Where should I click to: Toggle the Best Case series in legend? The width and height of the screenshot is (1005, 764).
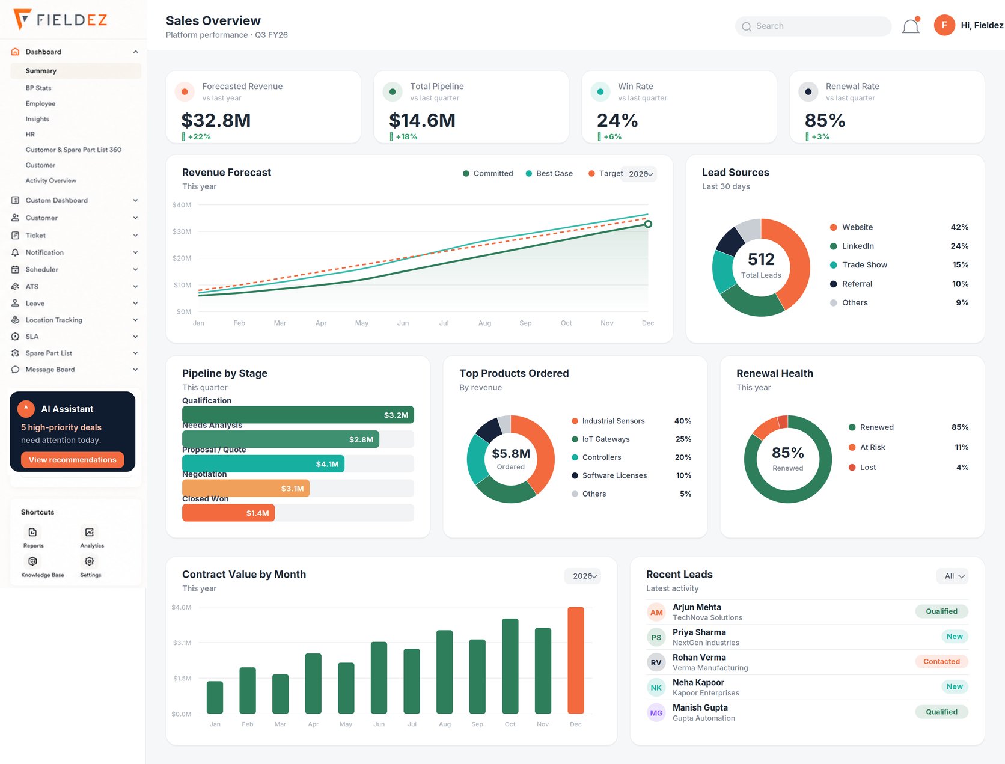tap(549, 173)
